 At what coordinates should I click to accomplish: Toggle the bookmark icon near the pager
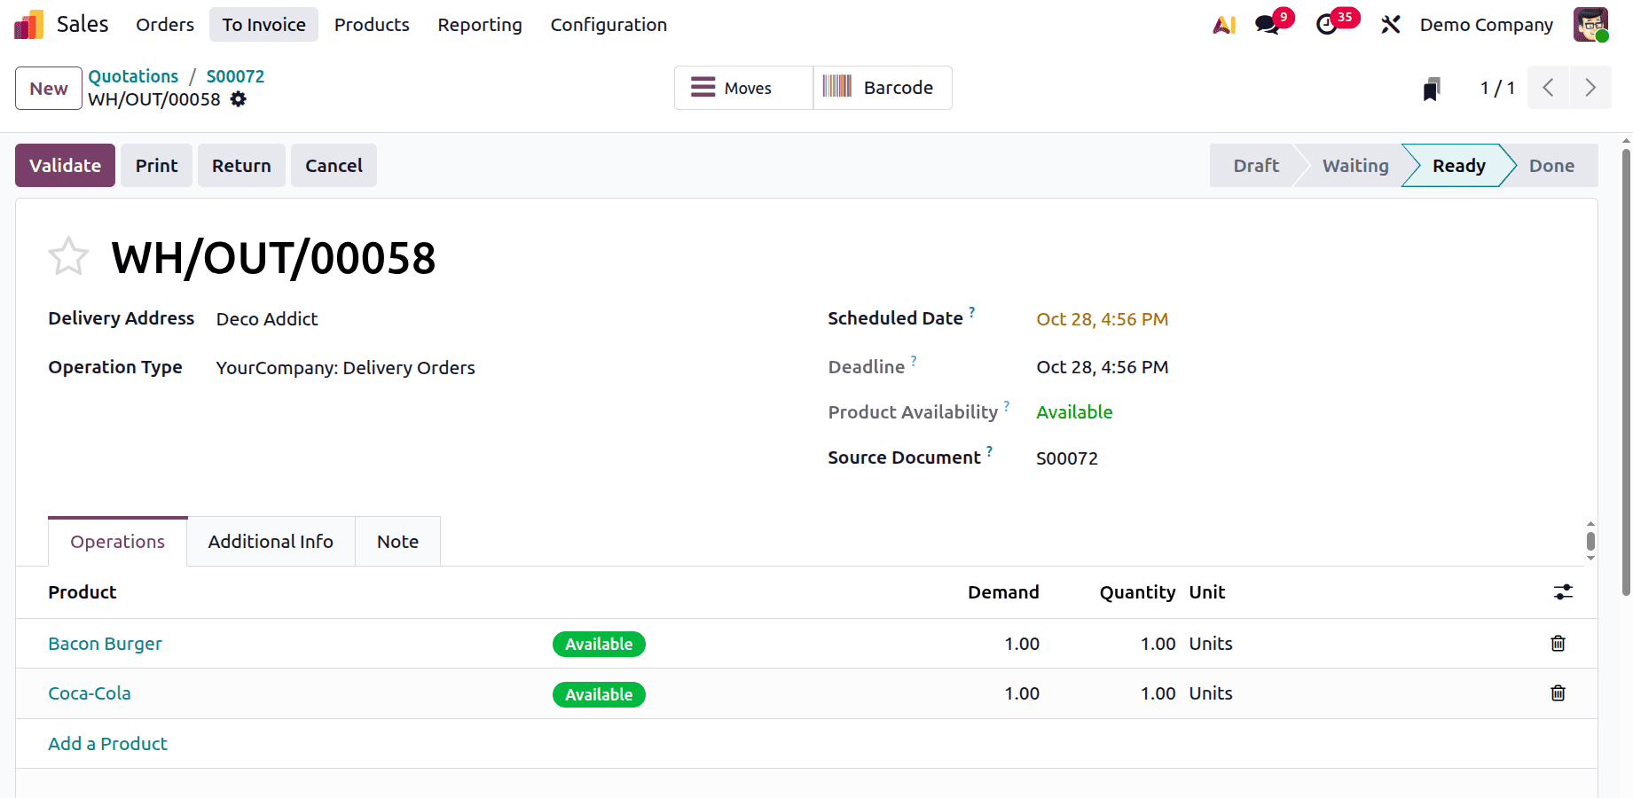(1431, 88)
